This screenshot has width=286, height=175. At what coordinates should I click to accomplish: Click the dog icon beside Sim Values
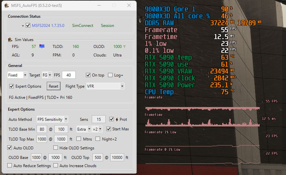point(10,39)
